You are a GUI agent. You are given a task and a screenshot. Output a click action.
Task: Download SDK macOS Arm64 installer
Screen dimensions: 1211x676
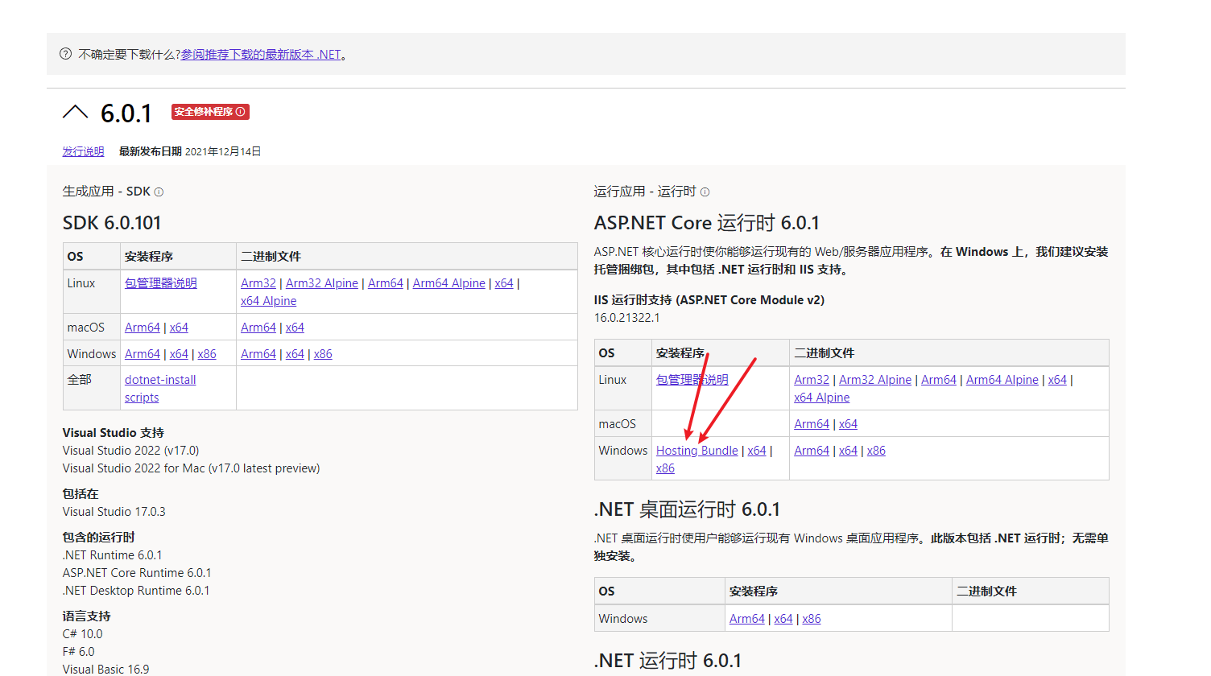(x=143, y=328)
